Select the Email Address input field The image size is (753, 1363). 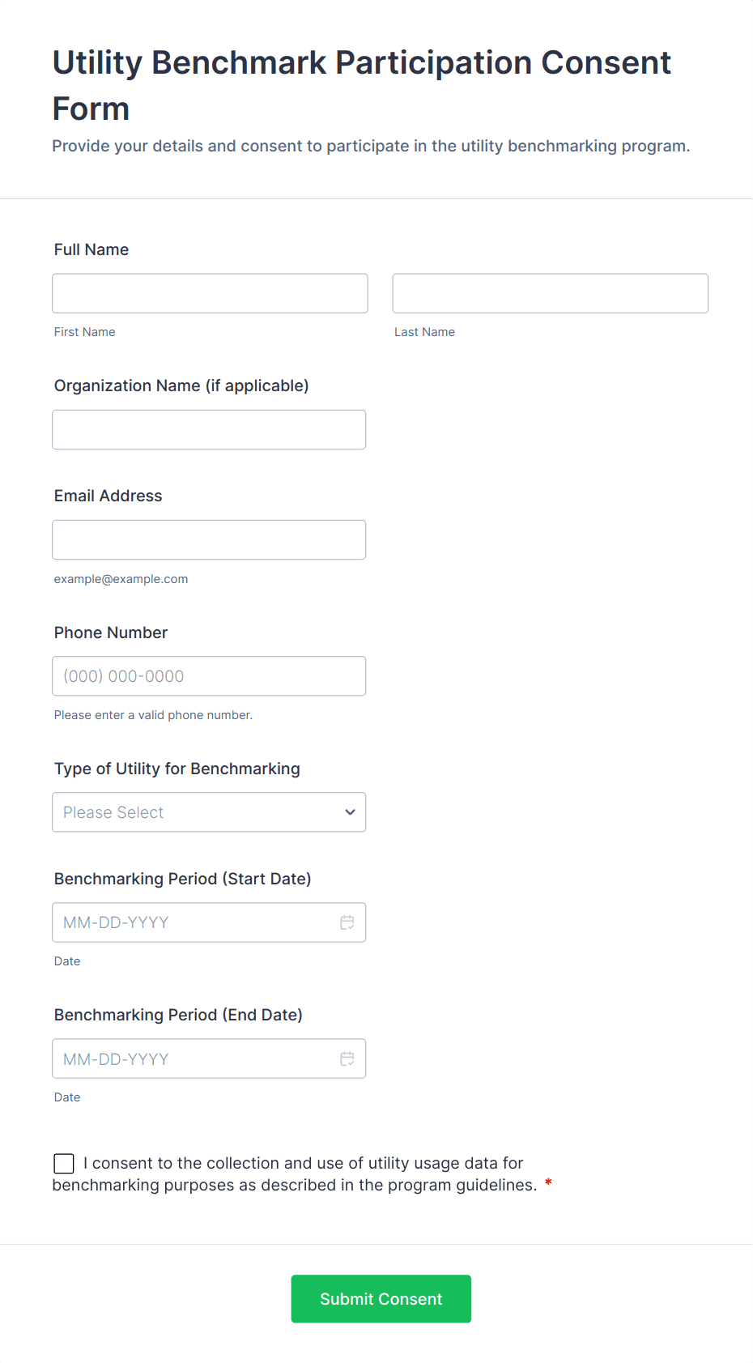(x=209, y=539)
